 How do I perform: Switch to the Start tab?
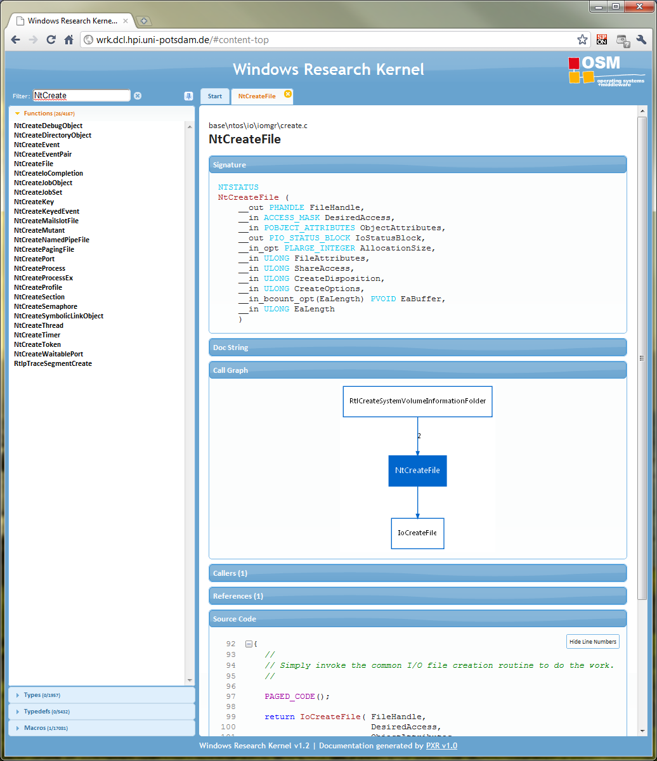pyautogui.click(x=215, y=96)
